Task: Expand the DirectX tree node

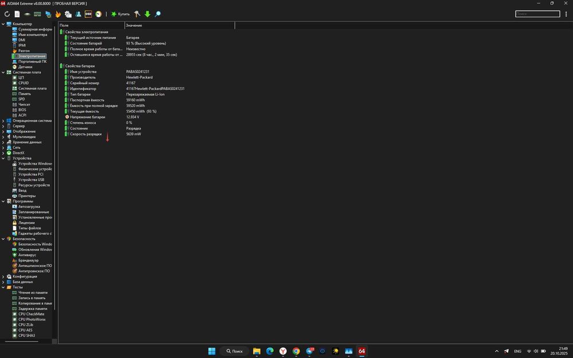Action: [3, 153]
